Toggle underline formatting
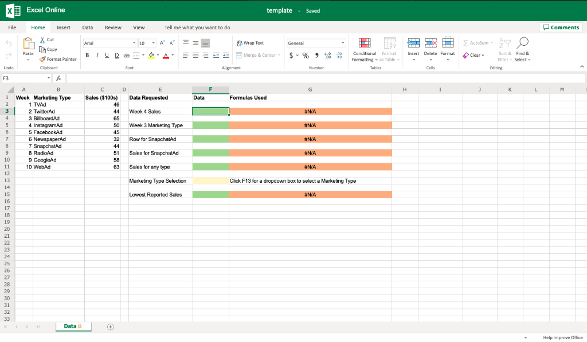Screen dimensions: 587x342 tap(107, 56)
